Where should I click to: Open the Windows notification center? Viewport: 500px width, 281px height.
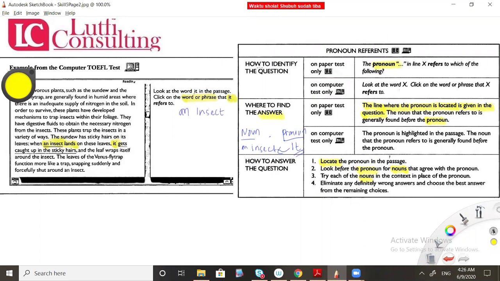coord(487,273)
